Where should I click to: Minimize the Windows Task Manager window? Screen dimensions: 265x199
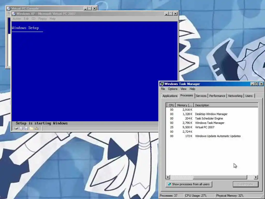pyautogui.click(x=252, y=84)
